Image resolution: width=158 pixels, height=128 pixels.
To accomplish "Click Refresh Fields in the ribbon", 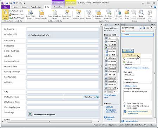I will 16,11.
